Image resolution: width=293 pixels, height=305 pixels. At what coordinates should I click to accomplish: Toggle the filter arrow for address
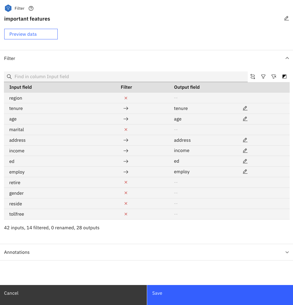126,140
